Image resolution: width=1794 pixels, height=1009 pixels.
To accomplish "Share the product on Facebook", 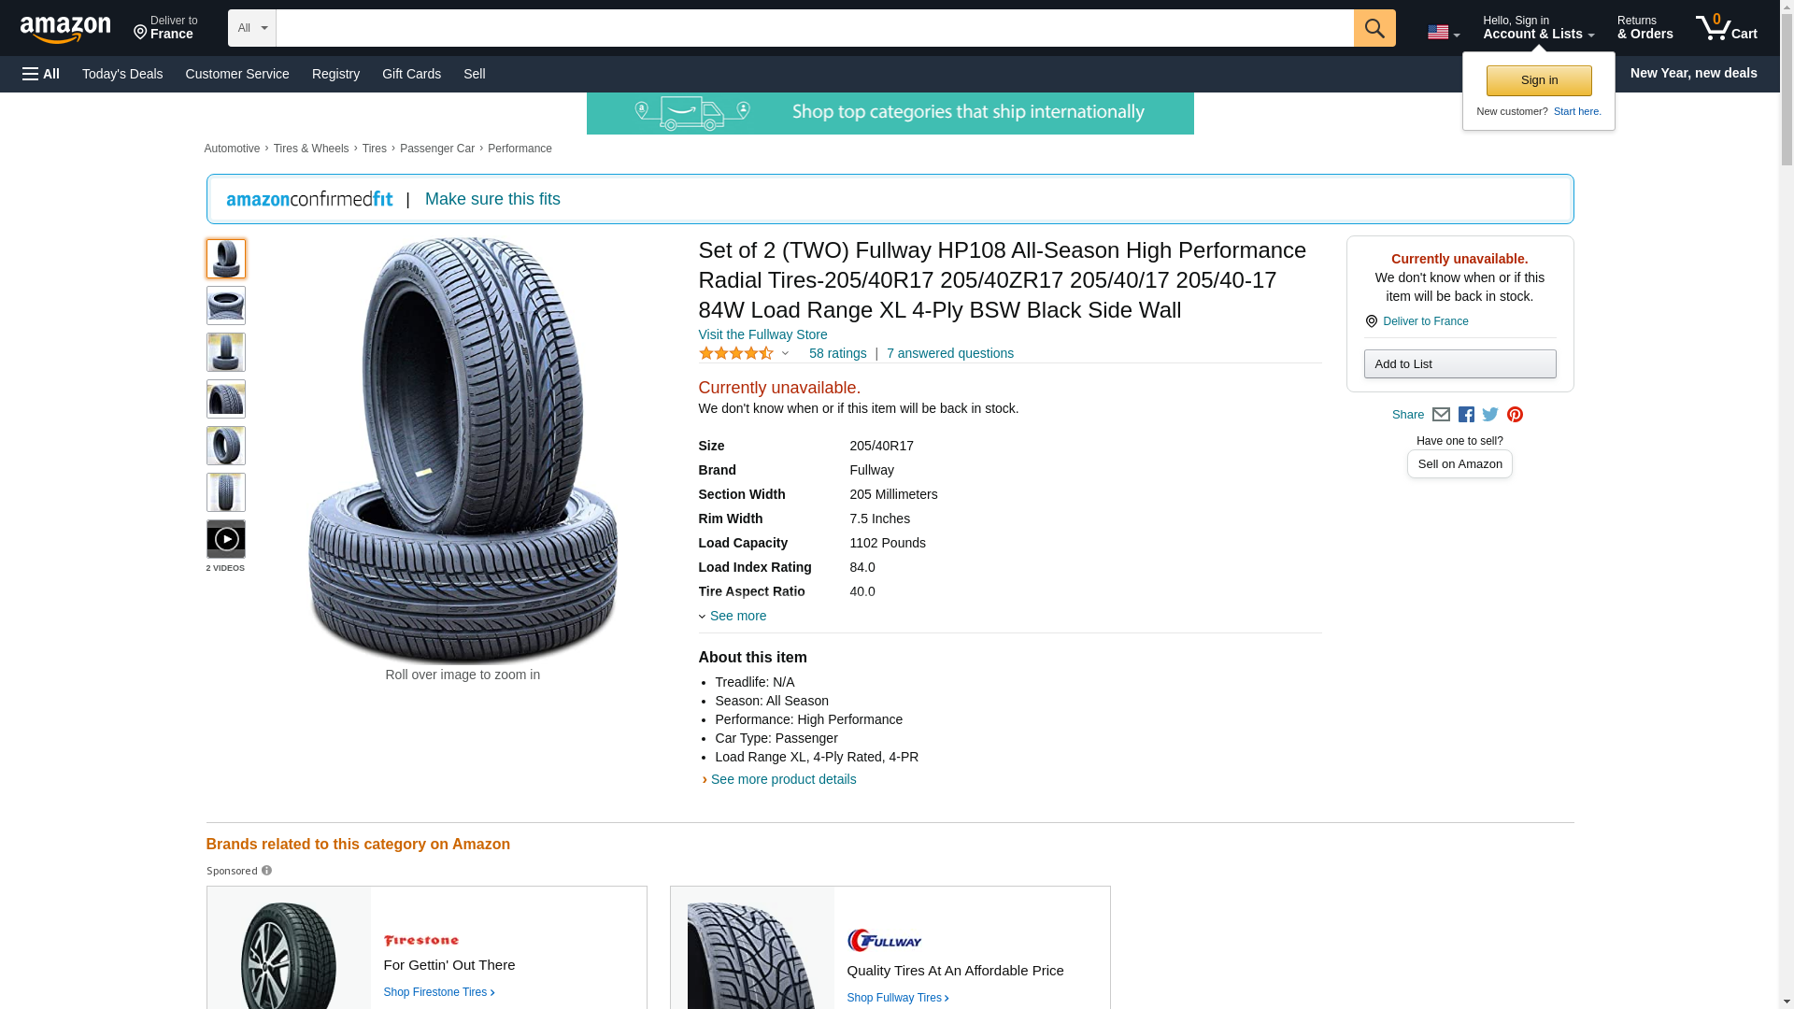I will [x=1466, y=415].
